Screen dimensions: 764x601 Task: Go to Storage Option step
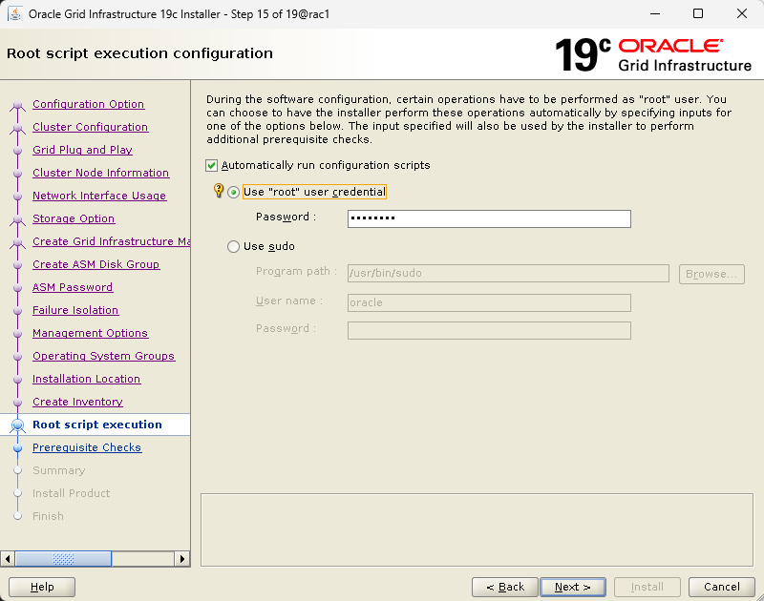pyautogui.click(x=74, y=218)
